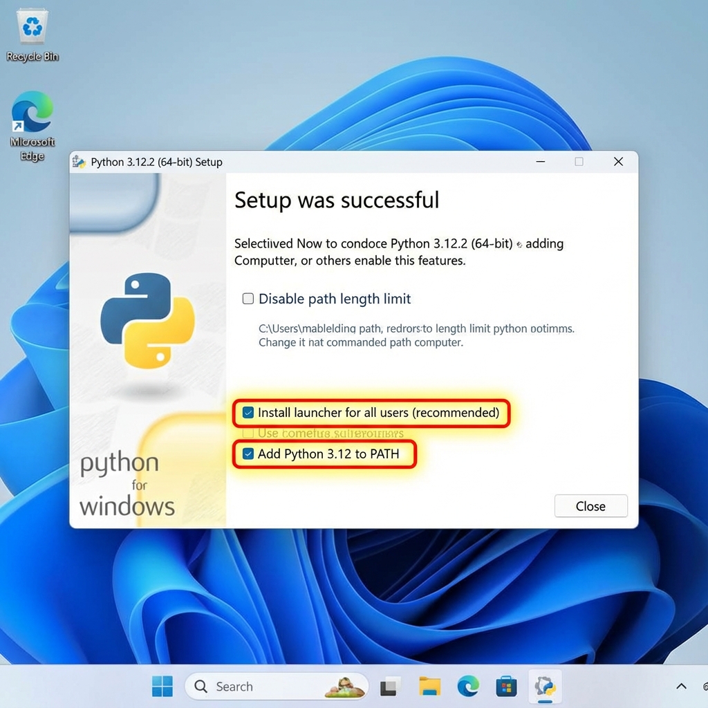Uncheck Install launcher for all users
Image resolution: width=708 pixels, height=708 pixels.
tap(248, 412)
